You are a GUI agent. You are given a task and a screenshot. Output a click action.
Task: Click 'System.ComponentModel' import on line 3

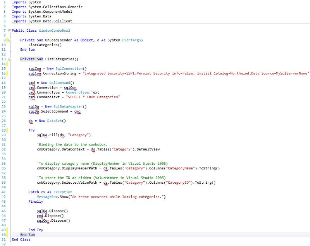[50, 12]
